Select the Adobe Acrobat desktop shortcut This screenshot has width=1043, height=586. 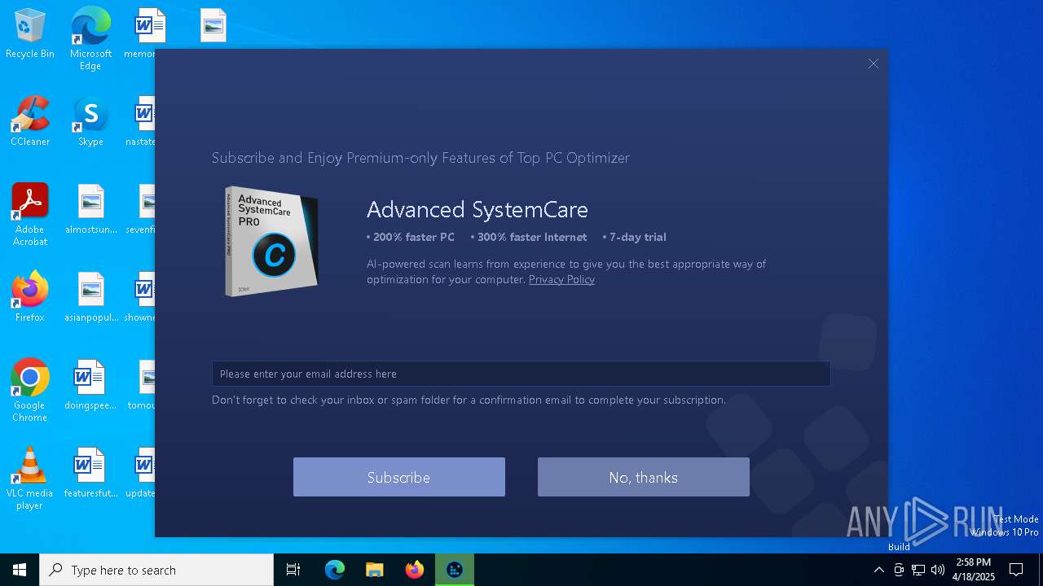tap(30, 215)
